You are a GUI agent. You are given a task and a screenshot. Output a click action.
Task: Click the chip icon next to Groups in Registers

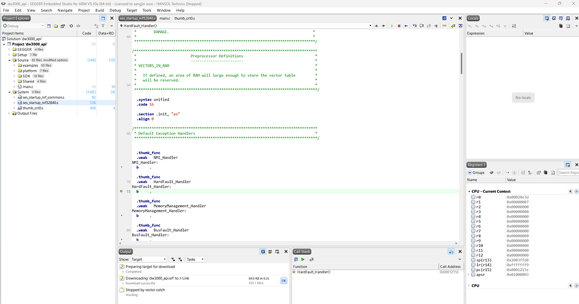point(491,172)
